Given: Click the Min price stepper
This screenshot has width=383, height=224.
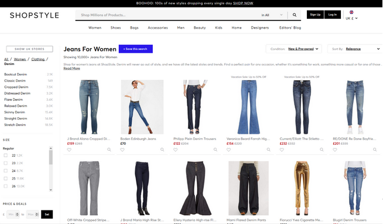Looking at the screenshot, I should coord(17,215).
